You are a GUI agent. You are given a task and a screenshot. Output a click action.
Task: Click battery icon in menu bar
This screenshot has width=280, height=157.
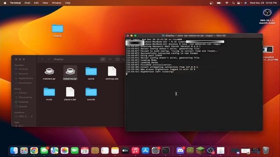[219, 3]
